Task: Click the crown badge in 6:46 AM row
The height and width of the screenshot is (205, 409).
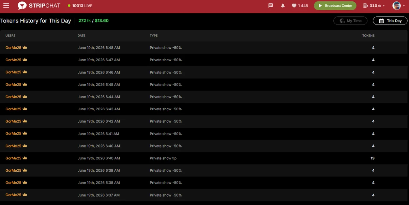Action: 25,72
